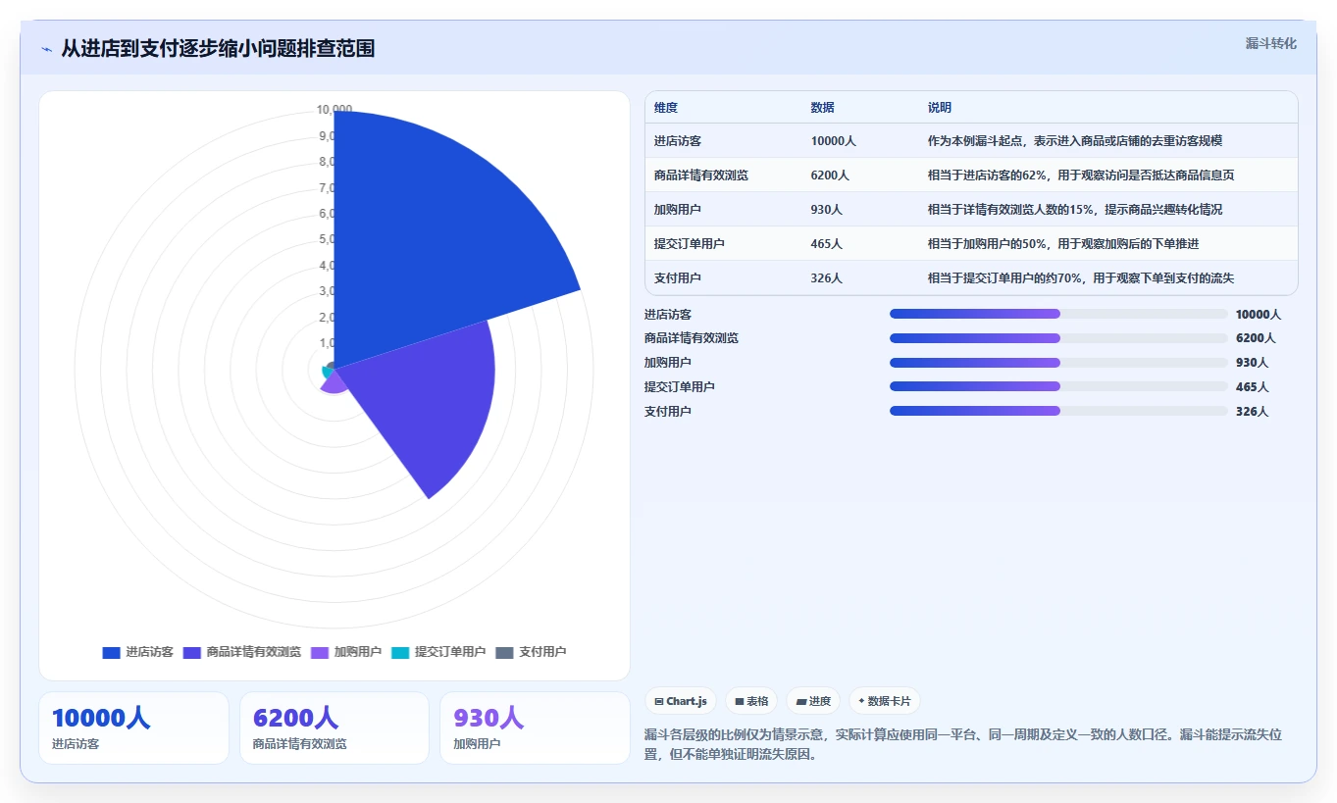The image size is (1337, 803).
Task: Select the 支付用户 cell in the table
Action: pos(678,278)
